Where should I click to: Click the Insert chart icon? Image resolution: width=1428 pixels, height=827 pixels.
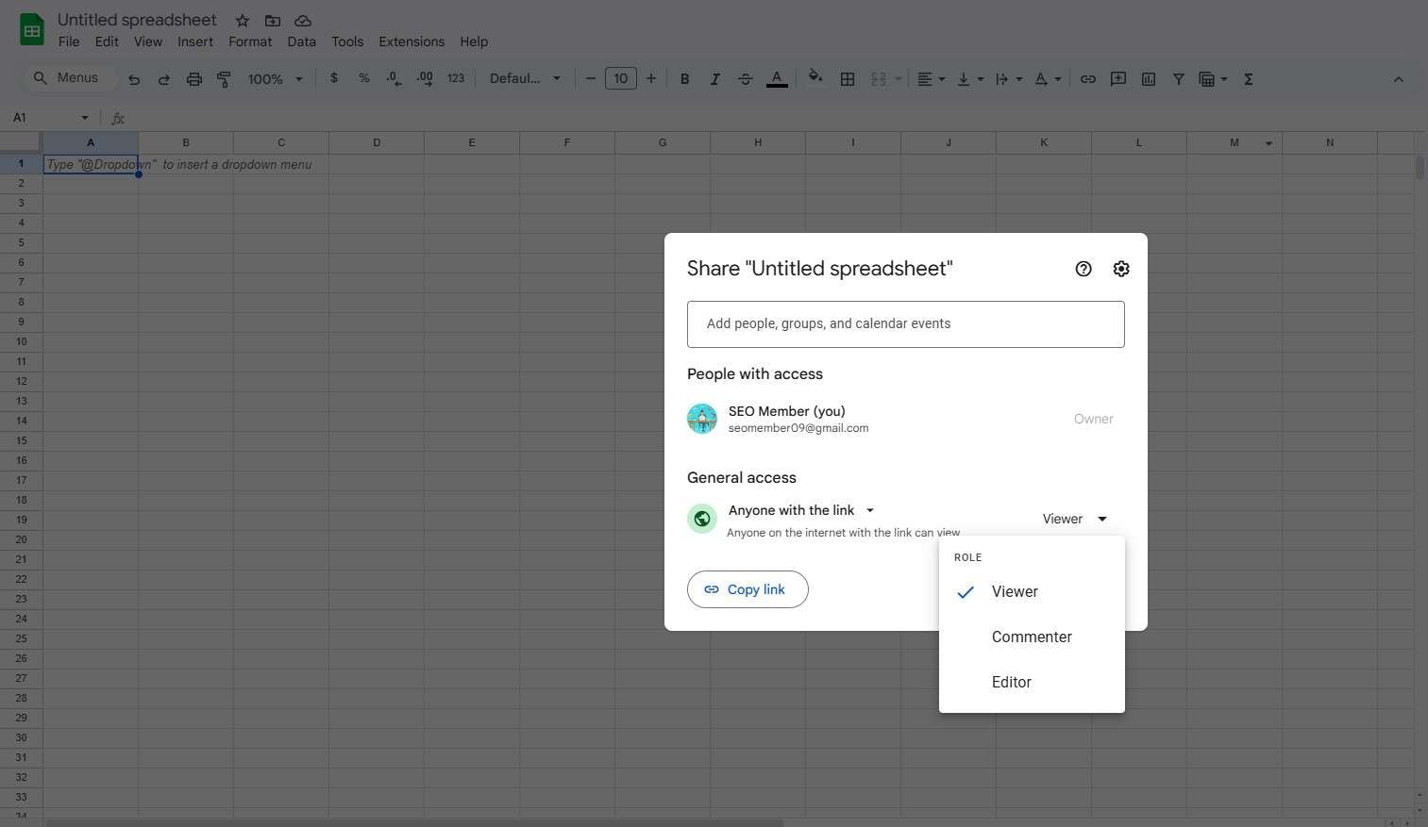1149,79
